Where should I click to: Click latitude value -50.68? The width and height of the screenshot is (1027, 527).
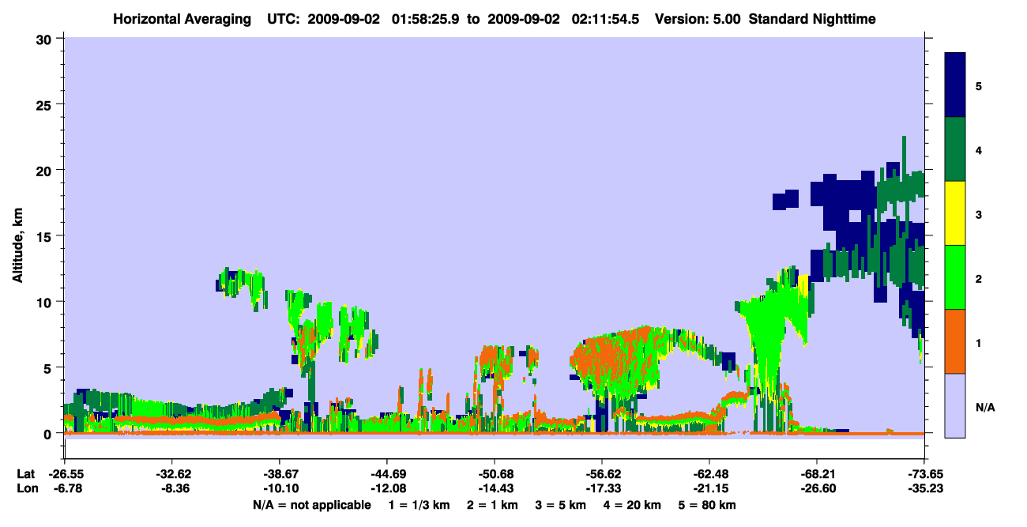tap(495, 474)
